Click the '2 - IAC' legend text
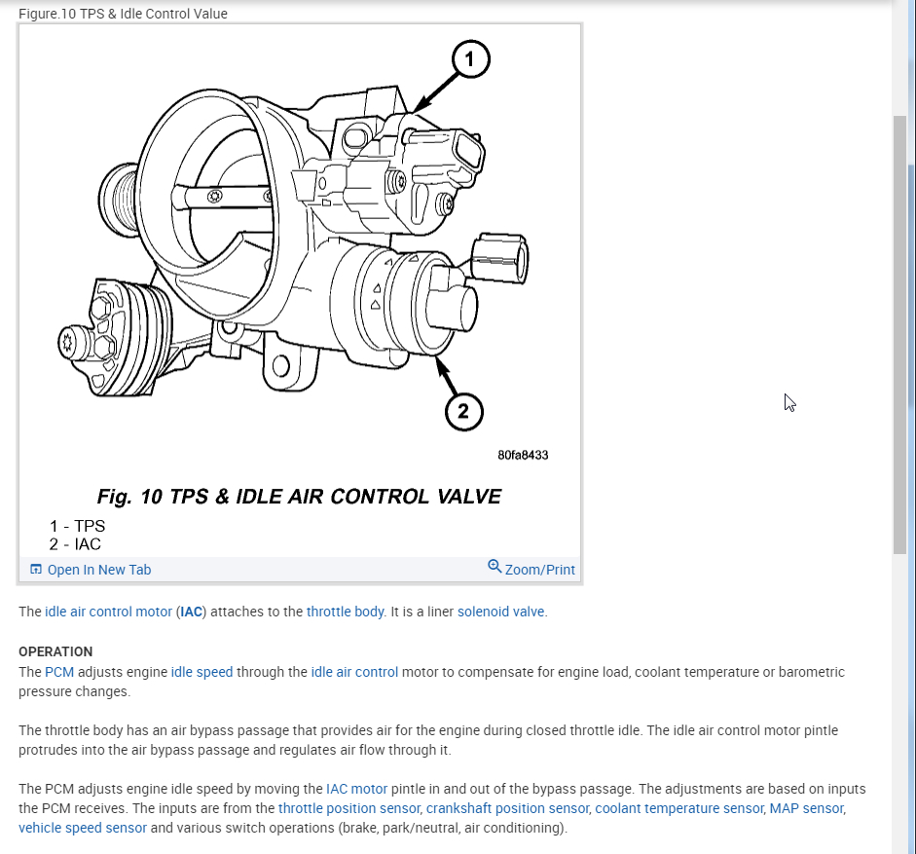 pyautogui.click(x=75, y=544)
